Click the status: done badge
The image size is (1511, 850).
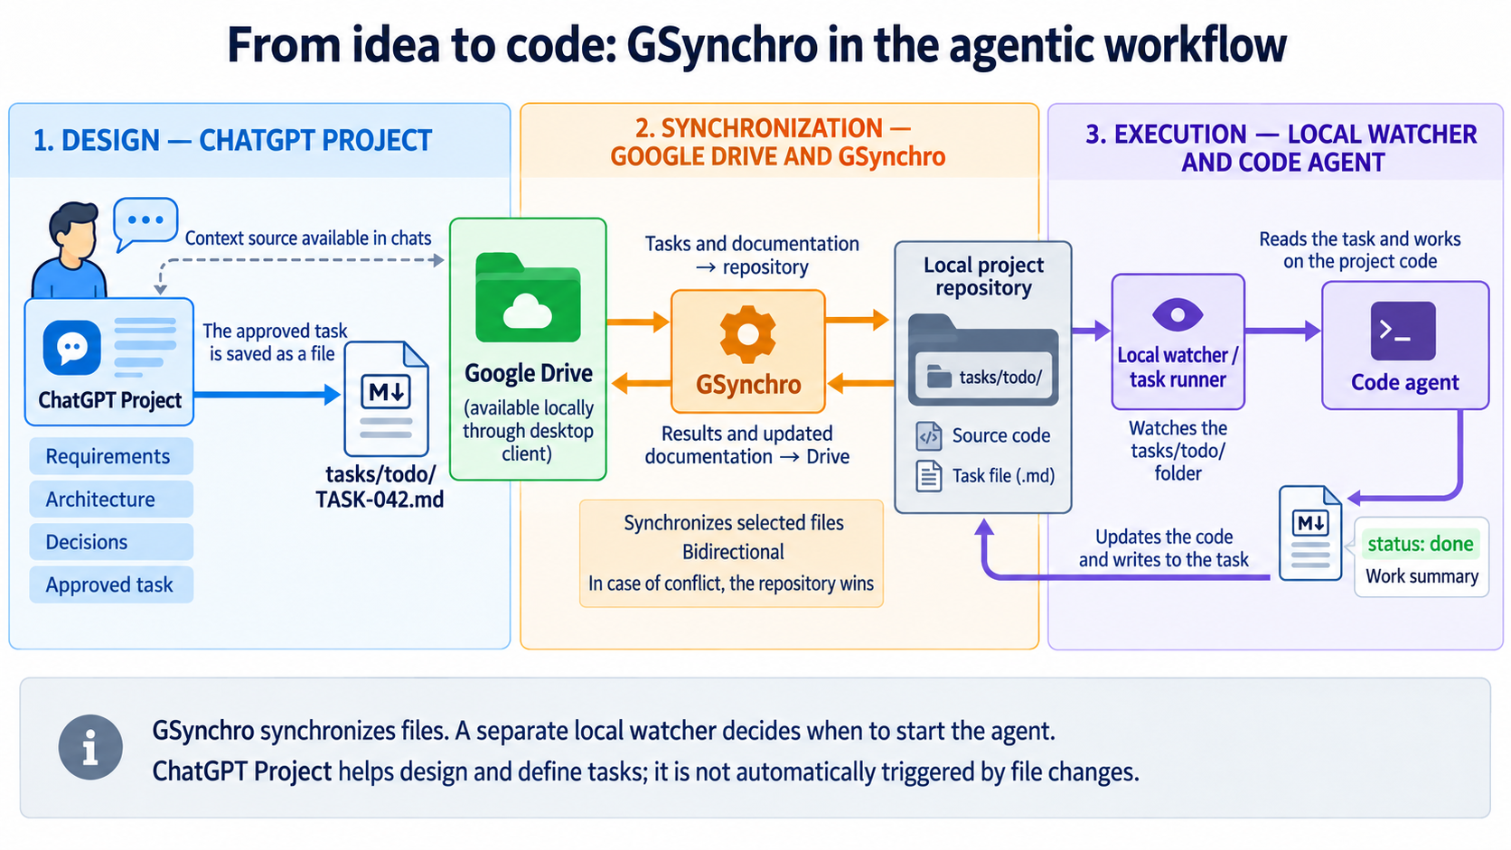click(1420, 544)
